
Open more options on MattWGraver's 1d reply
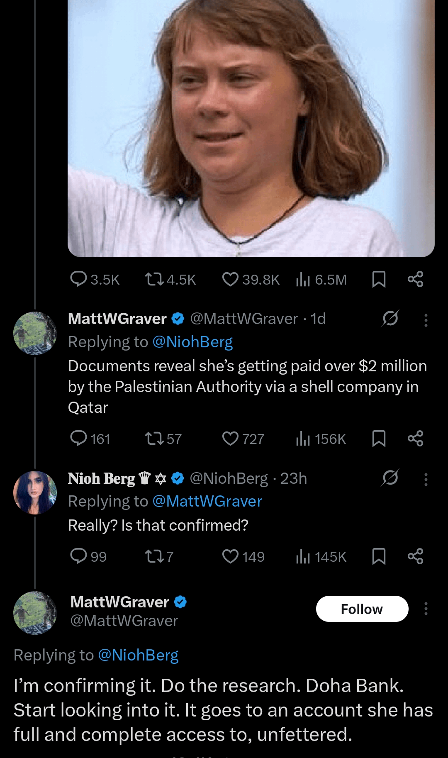426,319
